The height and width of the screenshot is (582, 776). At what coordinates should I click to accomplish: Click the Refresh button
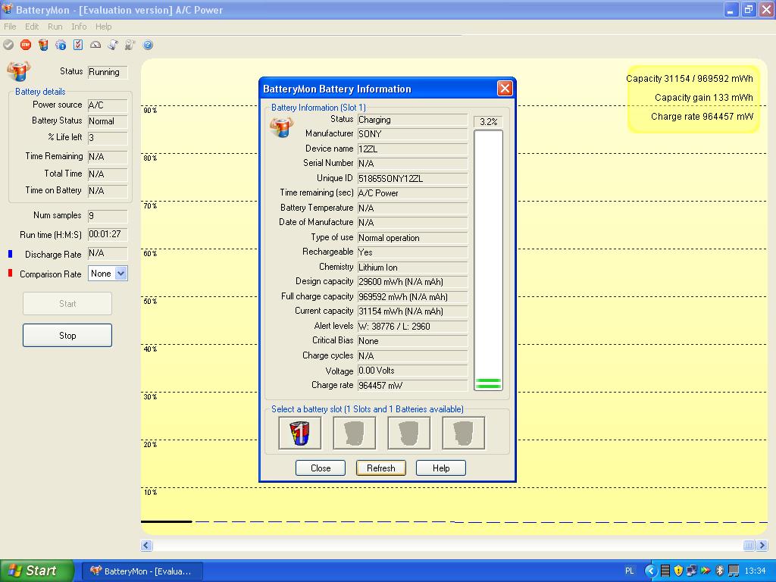(381, 468)
